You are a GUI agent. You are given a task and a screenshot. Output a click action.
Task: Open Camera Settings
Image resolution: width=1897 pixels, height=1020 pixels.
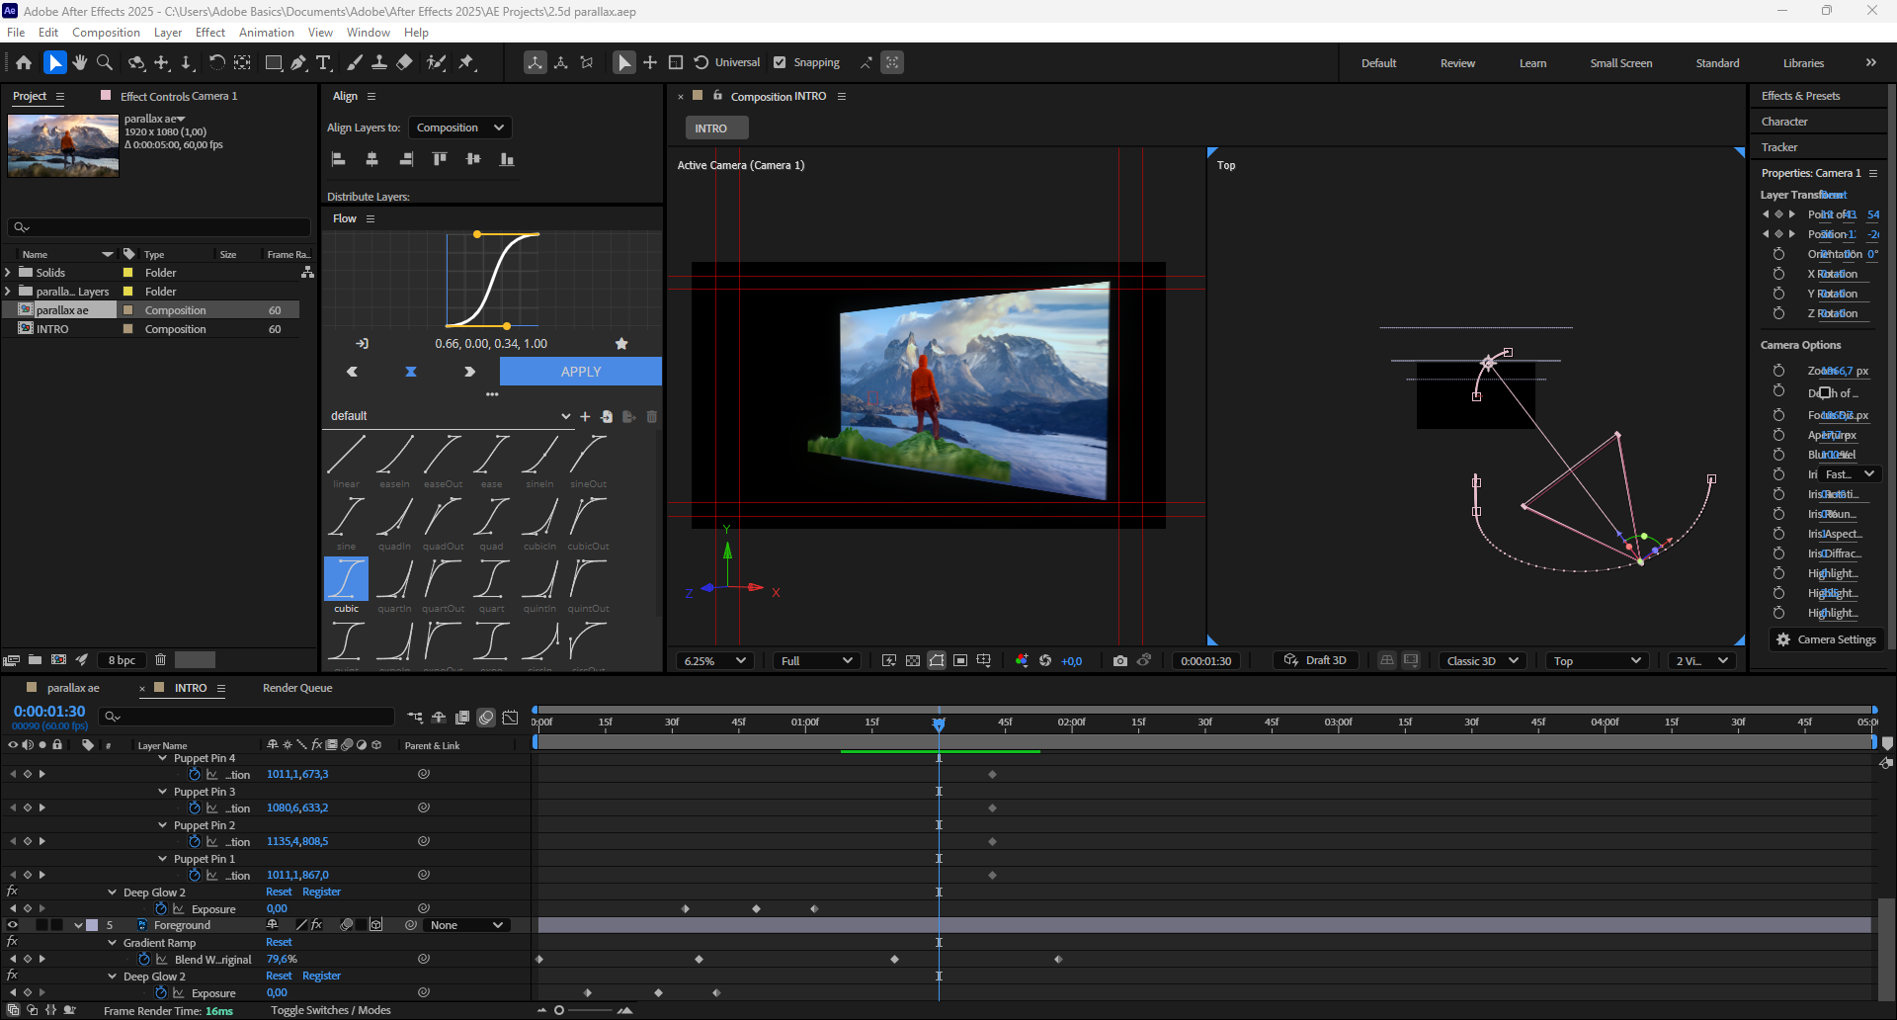[1826, 639]
